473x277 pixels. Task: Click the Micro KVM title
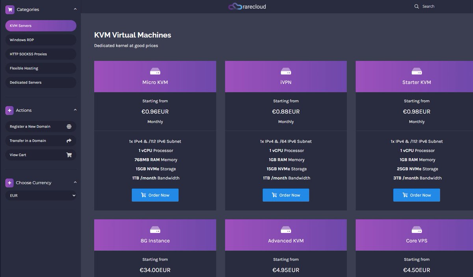[x=155, y=82]
